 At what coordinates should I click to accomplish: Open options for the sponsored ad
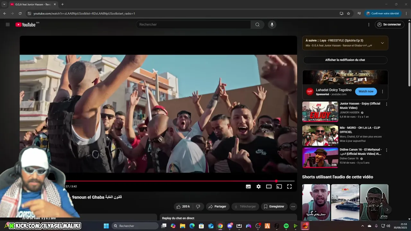[382, 91]
